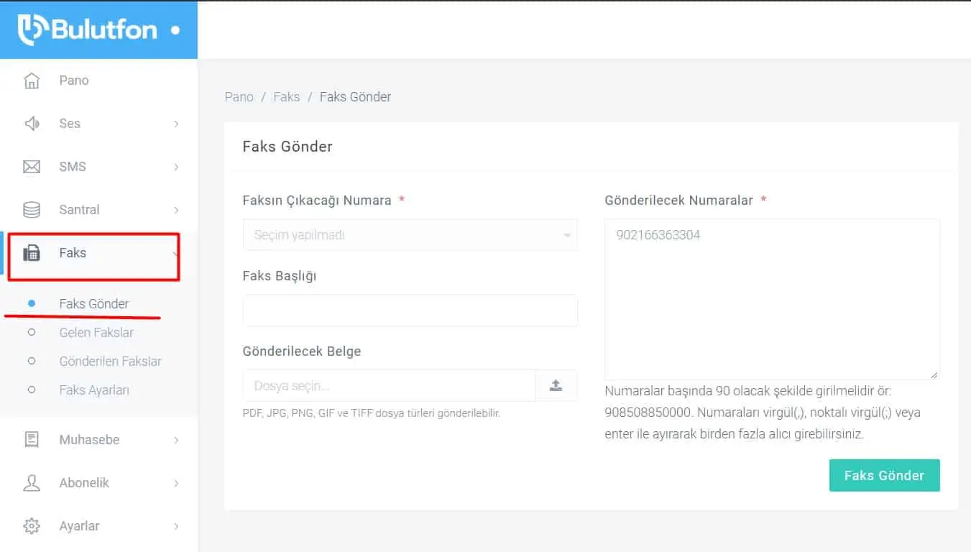This screenshot has width=971, height=552.
Task: Expand the Ses menu chevron
Action: (x=176, y=124)
